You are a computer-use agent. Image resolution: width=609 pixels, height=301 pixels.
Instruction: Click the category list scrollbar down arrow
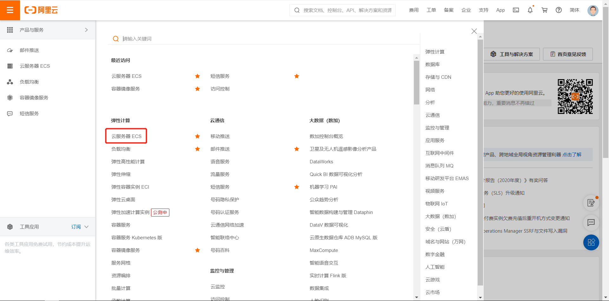point(480,298)
